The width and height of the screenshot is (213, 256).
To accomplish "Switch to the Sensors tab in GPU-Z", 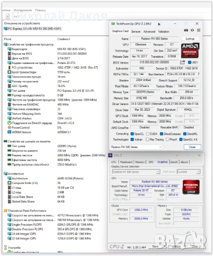I will coord(136,31).
